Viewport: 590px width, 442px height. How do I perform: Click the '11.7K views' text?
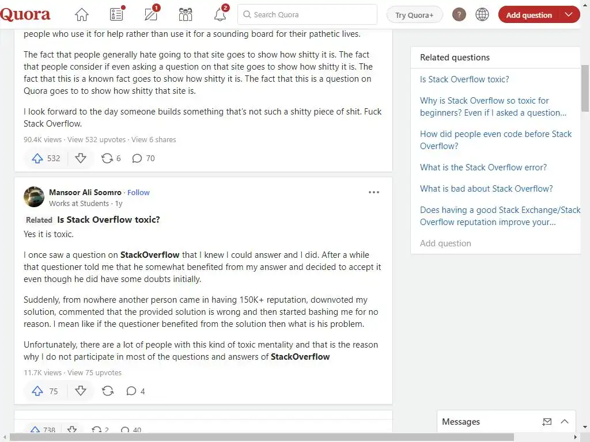click(x=43, y=372)
